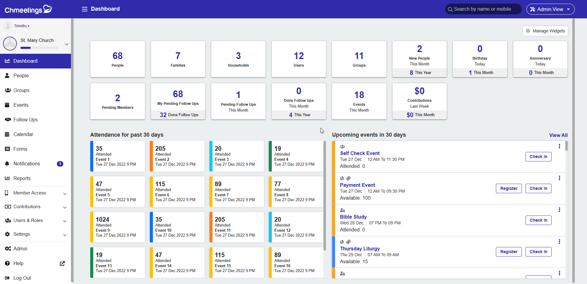Click the Admin gears icon

[8, 249]
